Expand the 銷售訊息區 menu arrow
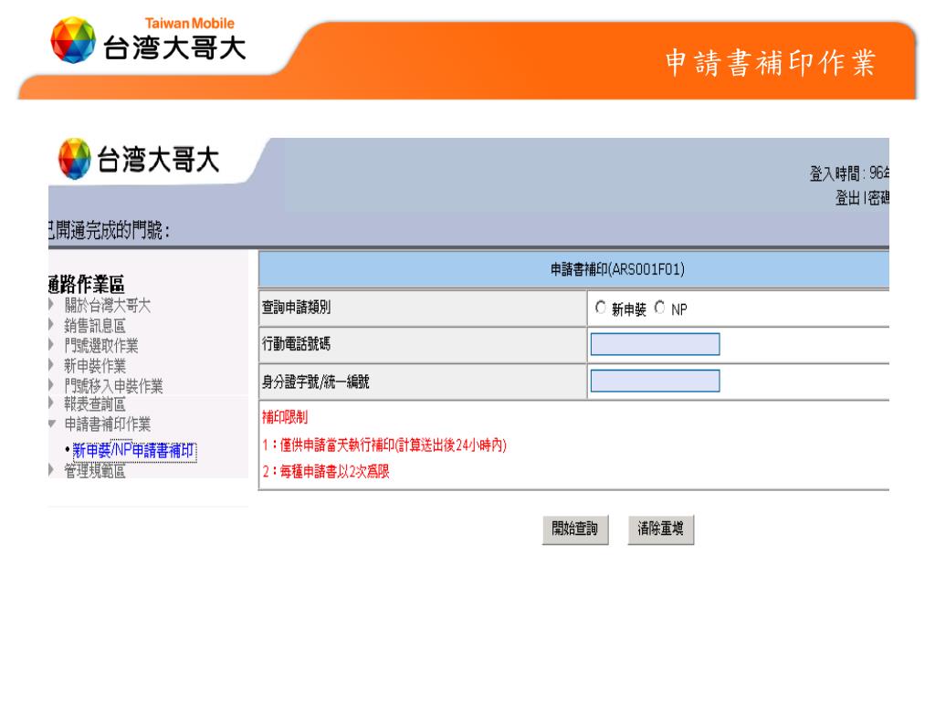 tap(51, 326)
